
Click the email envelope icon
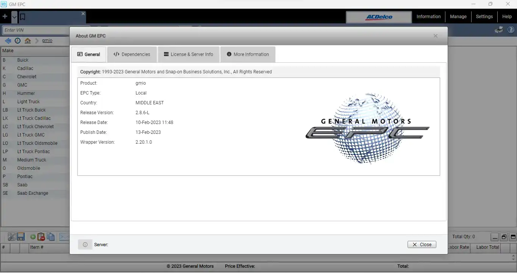coord(64,237)
